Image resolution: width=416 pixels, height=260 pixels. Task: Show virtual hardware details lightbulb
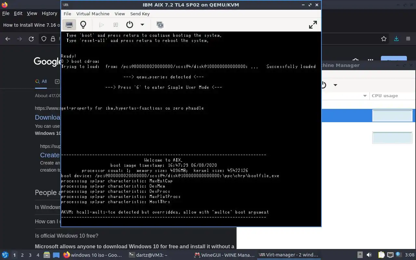click(83, 25)
